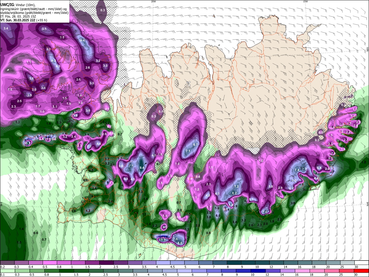Click the lavender swatch between 14 and 16, lower row

point(287,271)
